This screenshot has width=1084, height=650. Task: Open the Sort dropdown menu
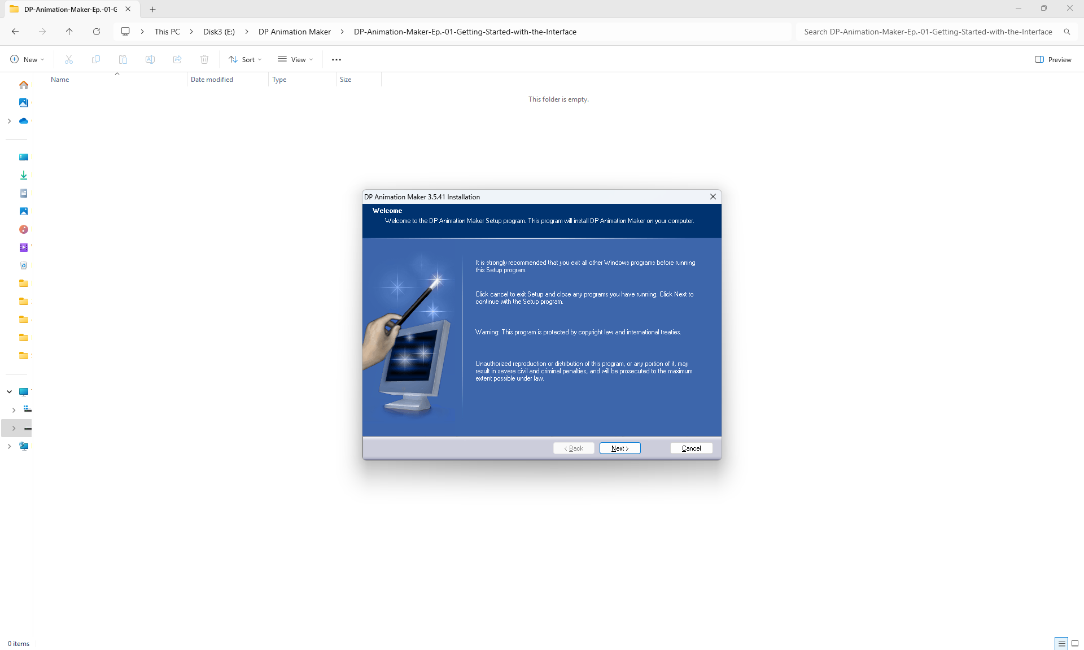pos(245,59)
